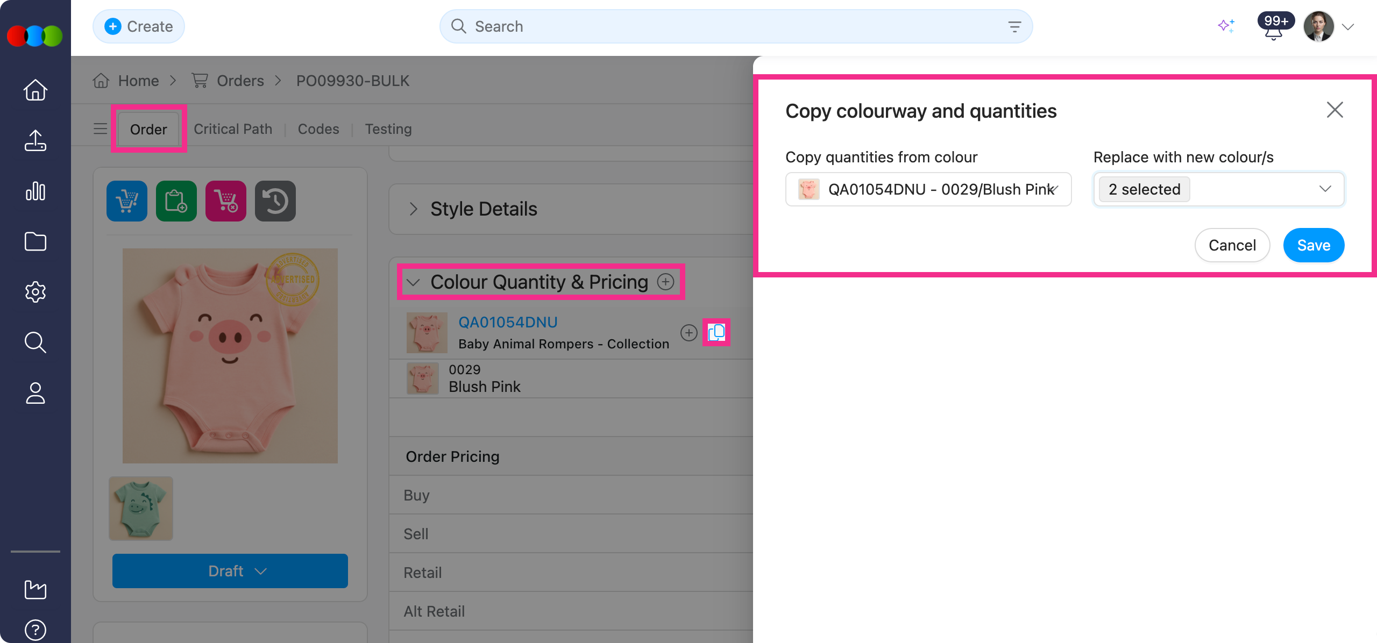Select the blue shopping cart order icon
Screen dimensions: 1377x643
126,201
